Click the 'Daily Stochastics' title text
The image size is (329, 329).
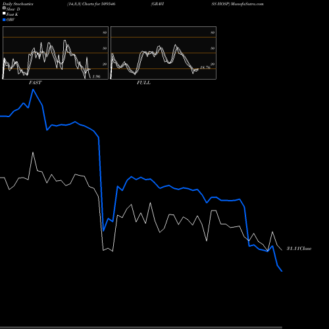click(18, 4)
